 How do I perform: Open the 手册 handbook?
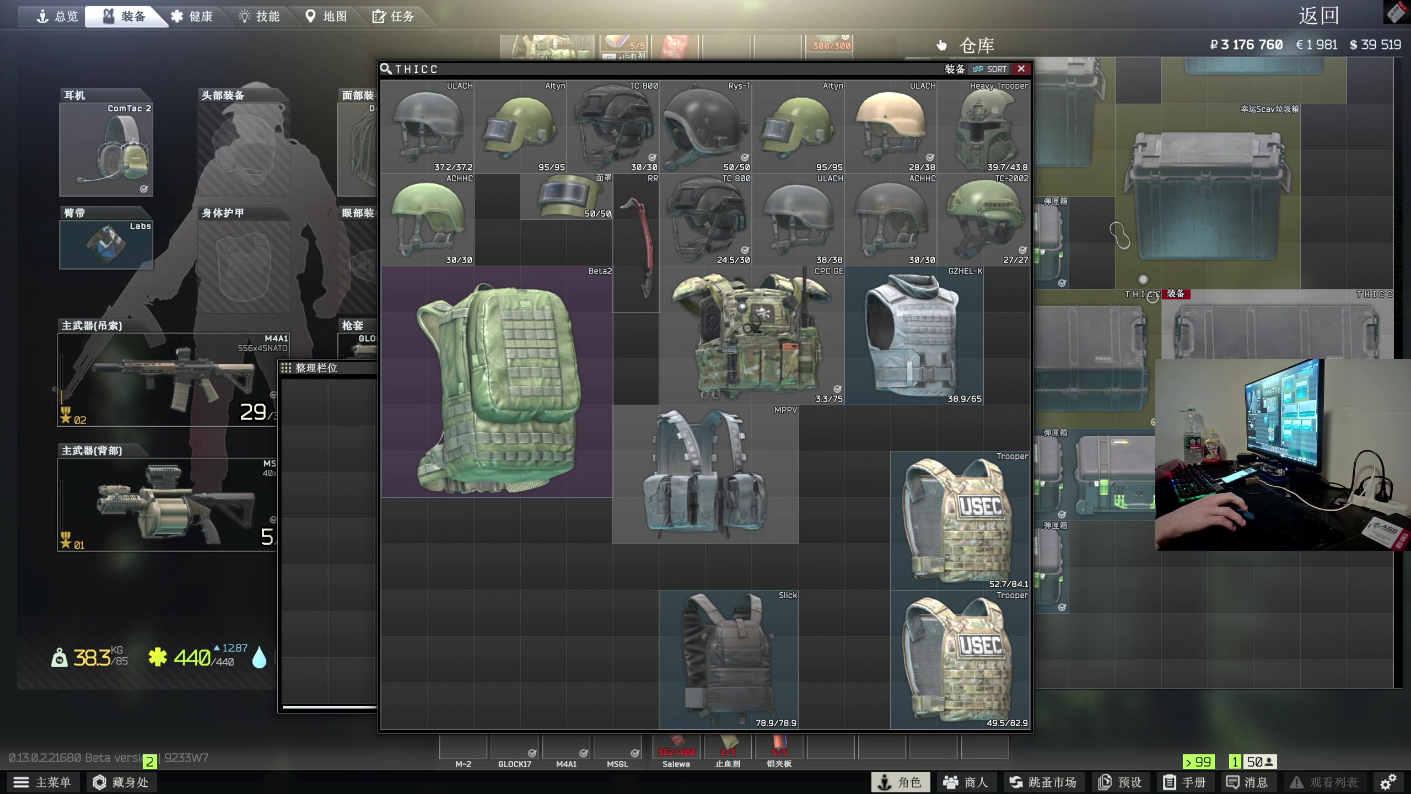(1185, 782)
